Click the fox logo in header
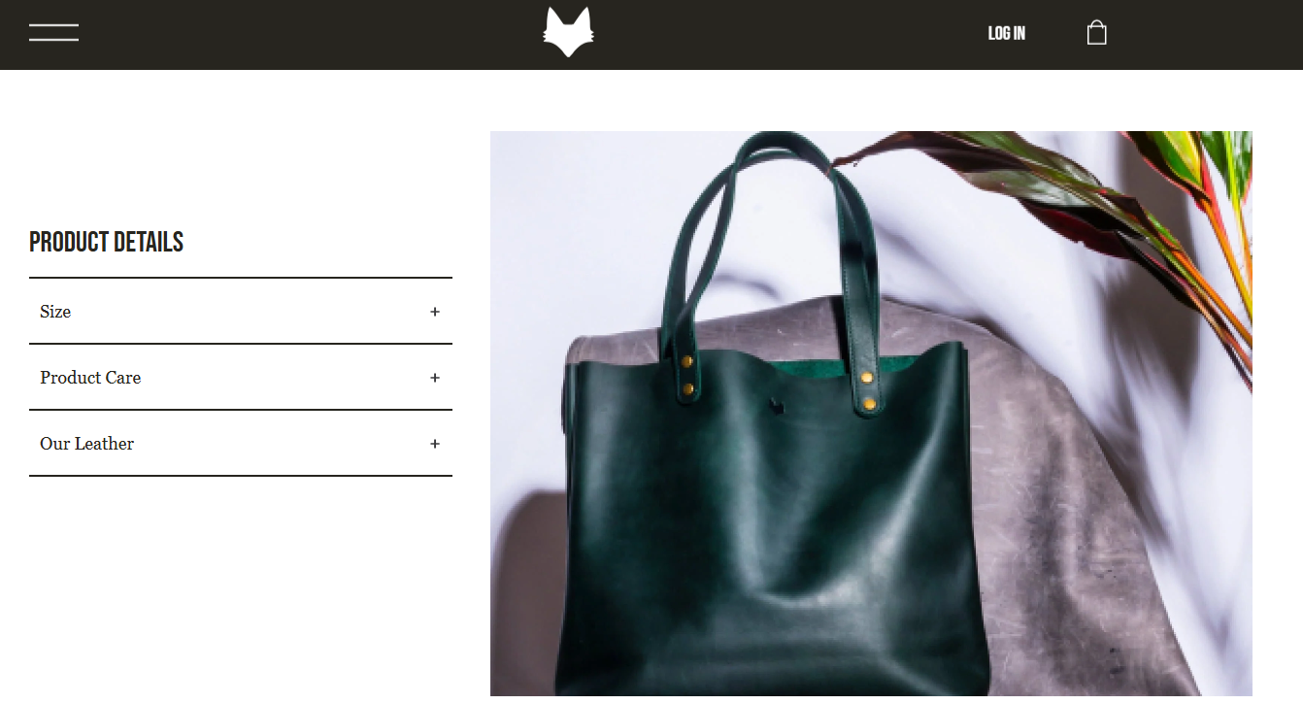 (568, 32)
